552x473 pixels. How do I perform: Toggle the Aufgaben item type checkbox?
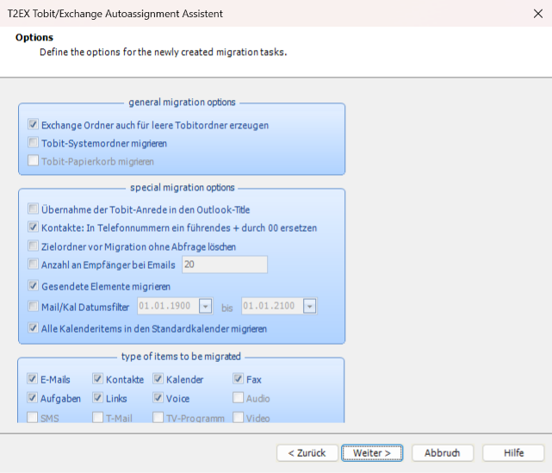tap(33, 398)
